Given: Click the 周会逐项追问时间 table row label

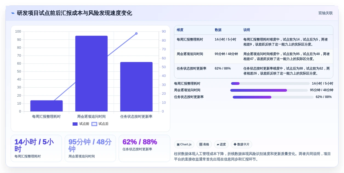Looking at the screenshot, I should point(190,54).
